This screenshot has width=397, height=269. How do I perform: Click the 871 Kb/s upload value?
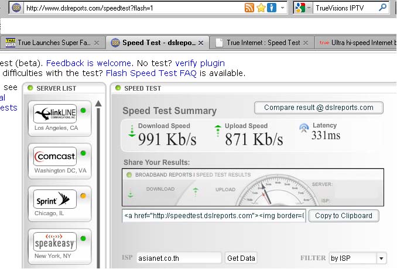click(254, 139)
